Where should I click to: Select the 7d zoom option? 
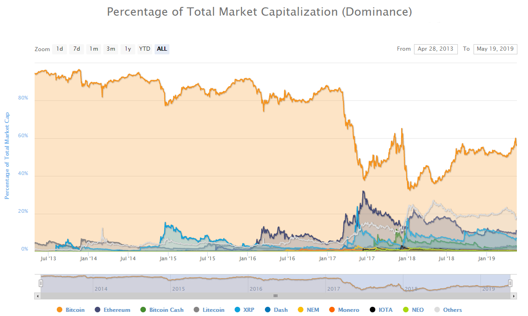pos(76,49)
